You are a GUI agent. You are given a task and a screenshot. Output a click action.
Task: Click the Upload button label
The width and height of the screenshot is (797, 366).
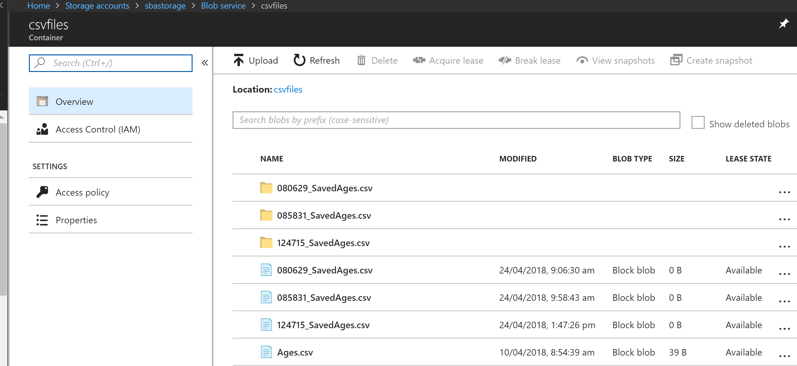coord(263,61)
